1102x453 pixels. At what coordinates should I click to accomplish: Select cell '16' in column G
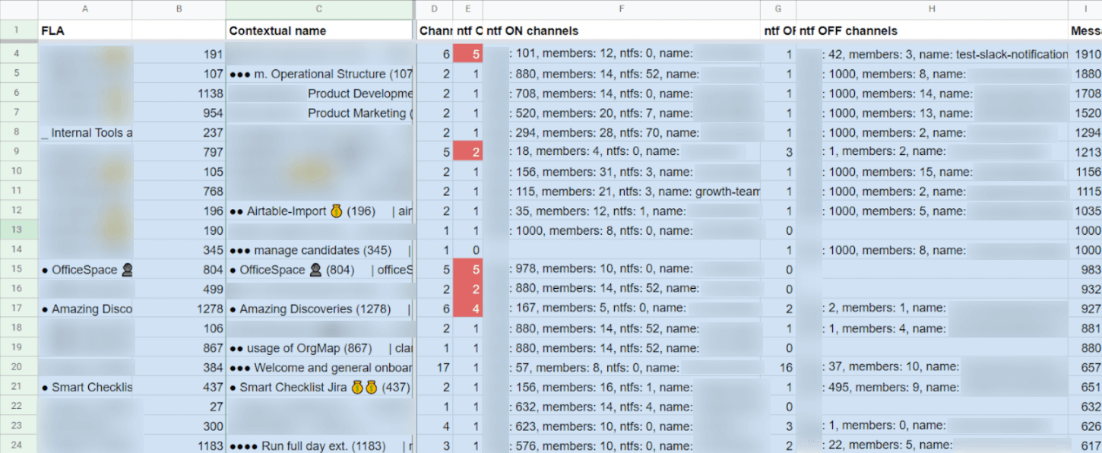pos(778,368)
